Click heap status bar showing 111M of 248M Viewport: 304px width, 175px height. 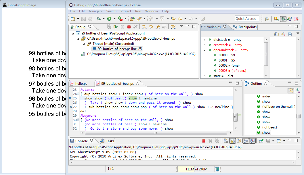click(196, 169)
